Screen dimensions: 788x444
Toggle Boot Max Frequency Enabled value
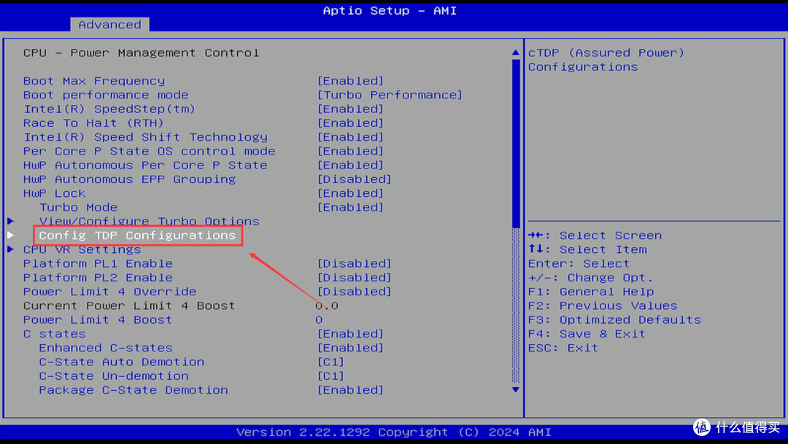(x=350, y=81)
